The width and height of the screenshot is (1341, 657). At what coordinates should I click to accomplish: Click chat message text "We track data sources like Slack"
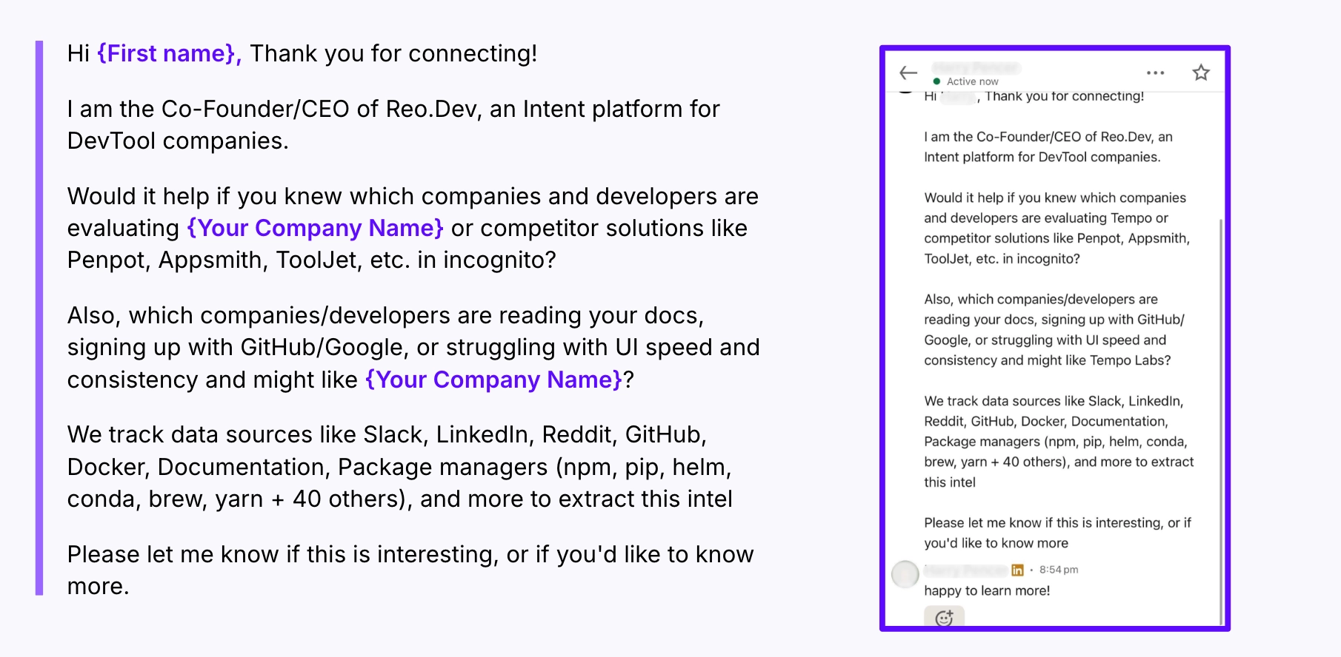1059,441
